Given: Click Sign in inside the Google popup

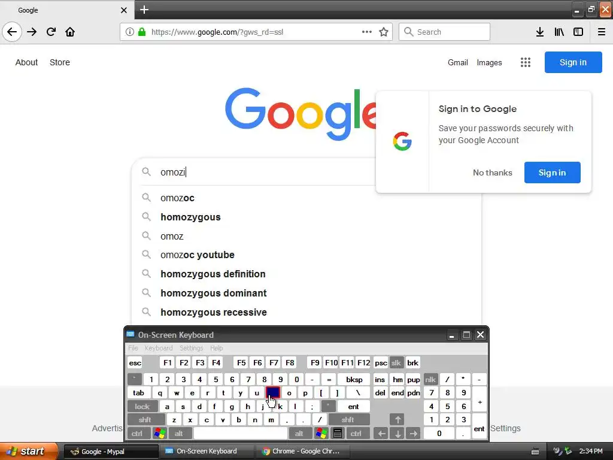Looking at the screenshot, I should point(552,172).
